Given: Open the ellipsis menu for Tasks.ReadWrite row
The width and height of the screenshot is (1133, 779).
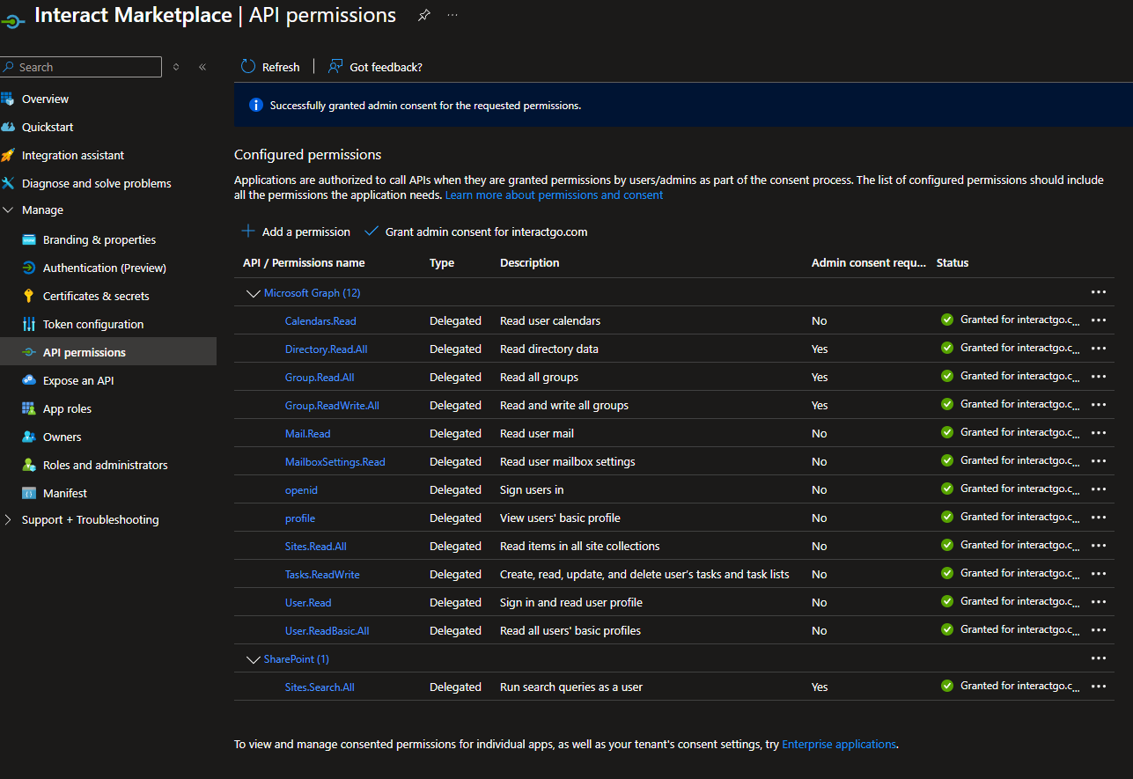Looking at the screenshot, I should [x=1099, y=574].
